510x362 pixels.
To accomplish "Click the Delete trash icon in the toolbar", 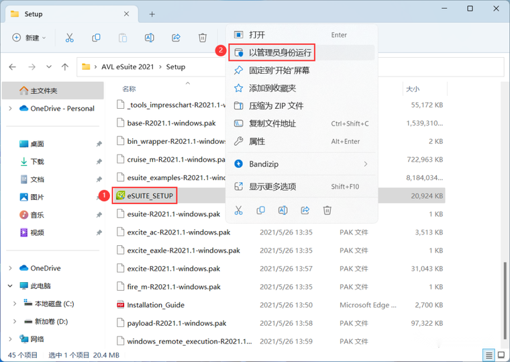I will pos(203,38).
